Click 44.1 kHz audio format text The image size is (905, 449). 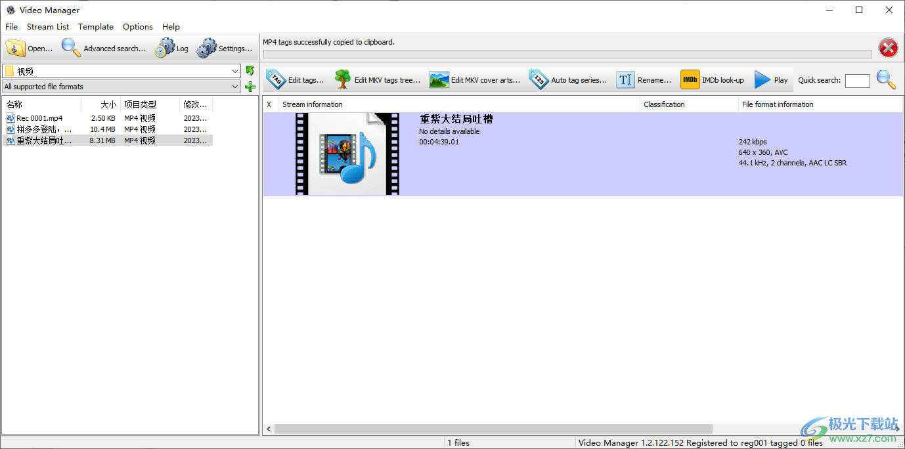click(x=793, y=163)
